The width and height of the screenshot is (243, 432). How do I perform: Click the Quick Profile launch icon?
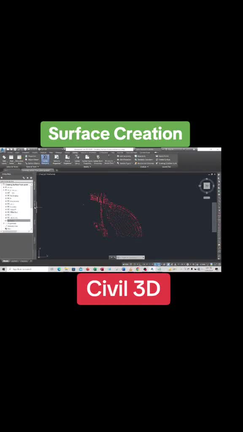162,156
